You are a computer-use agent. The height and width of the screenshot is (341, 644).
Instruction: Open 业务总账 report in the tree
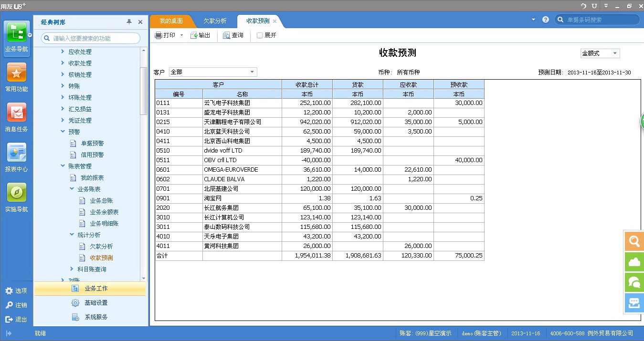[x=101, y=200]
